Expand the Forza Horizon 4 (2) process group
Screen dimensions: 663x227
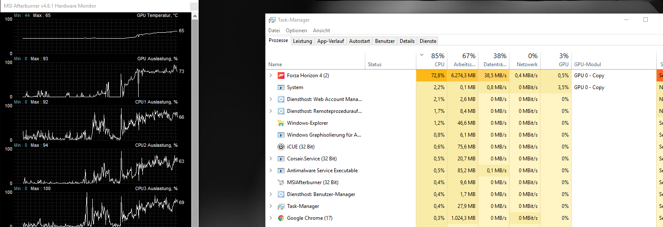tap(271, 76)
